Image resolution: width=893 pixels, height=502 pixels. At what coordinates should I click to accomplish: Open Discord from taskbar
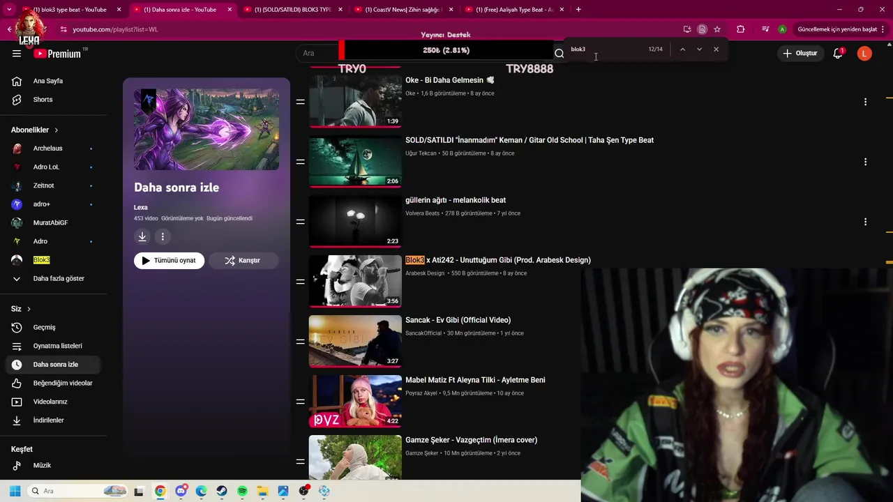181,491
